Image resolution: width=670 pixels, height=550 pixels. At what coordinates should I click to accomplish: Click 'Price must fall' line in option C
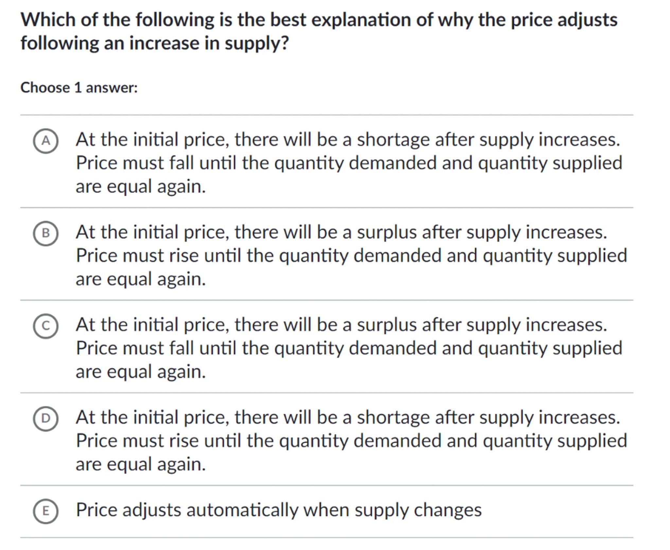tap(349, 348)
